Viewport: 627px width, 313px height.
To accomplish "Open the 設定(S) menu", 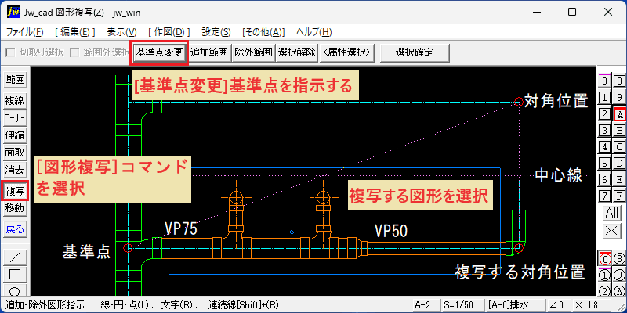I will (216, 32).
